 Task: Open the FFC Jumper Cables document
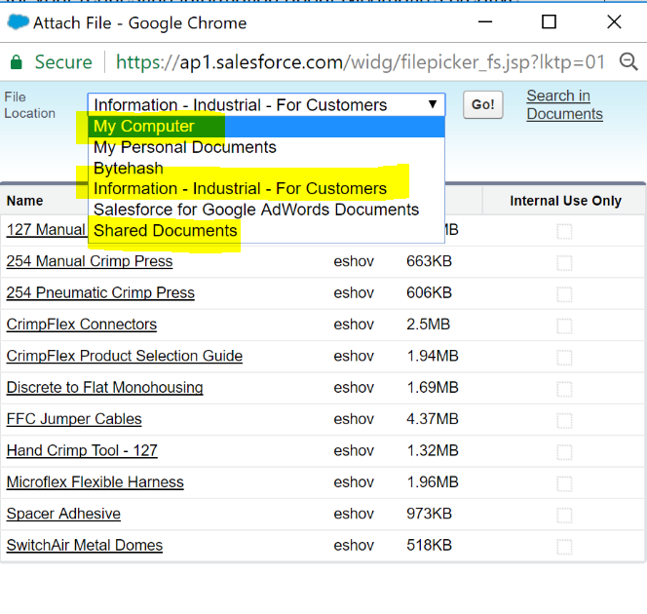(x=74, y=419)
